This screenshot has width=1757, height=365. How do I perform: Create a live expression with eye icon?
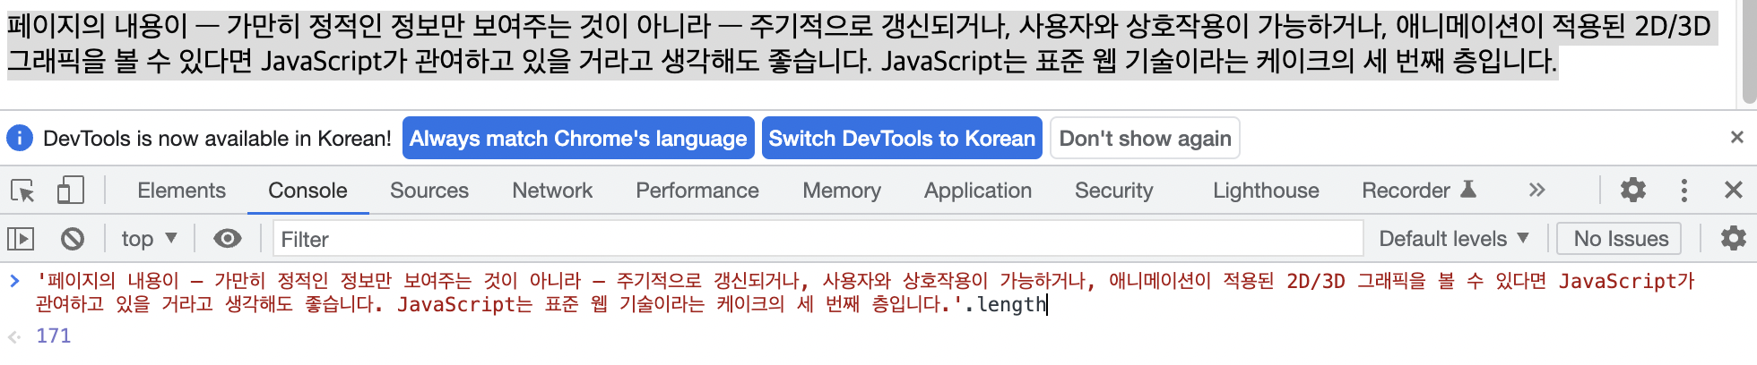[x=228, y=238]
